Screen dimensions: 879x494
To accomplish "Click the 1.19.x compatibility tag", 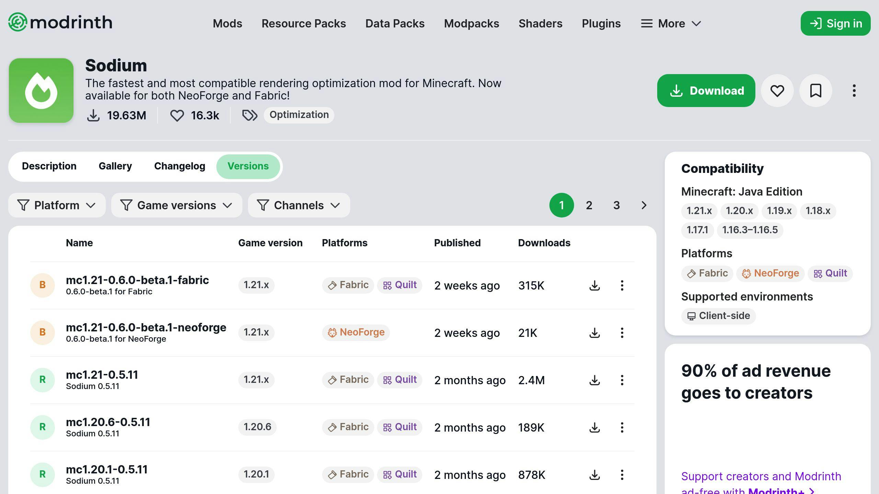I will [x=779, y=211].
